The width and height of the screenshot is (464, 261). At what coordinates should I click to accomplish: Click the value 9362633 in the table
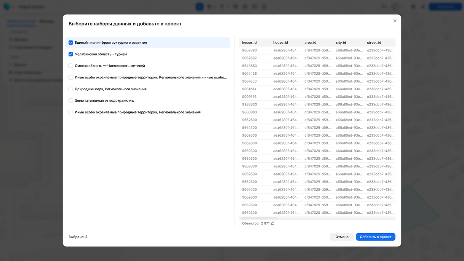(249, 105)
